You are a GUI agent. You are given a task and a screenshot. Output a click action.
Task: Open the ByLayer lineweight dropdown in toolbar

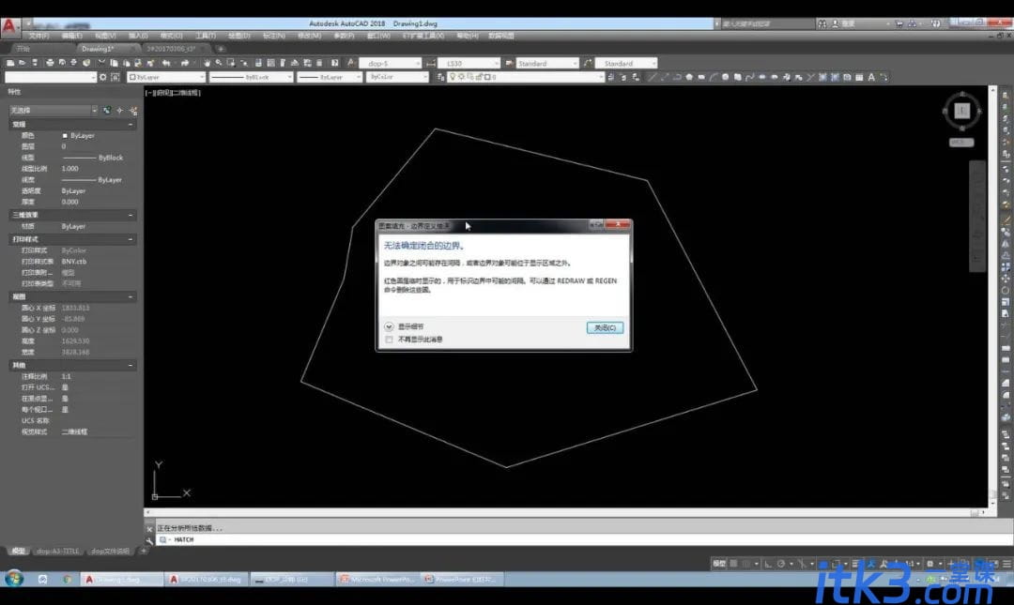click(330, 77)
